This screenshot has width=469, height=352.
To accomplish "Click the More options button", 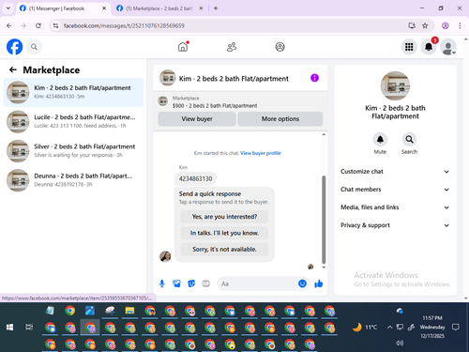I will pos(280,119).
